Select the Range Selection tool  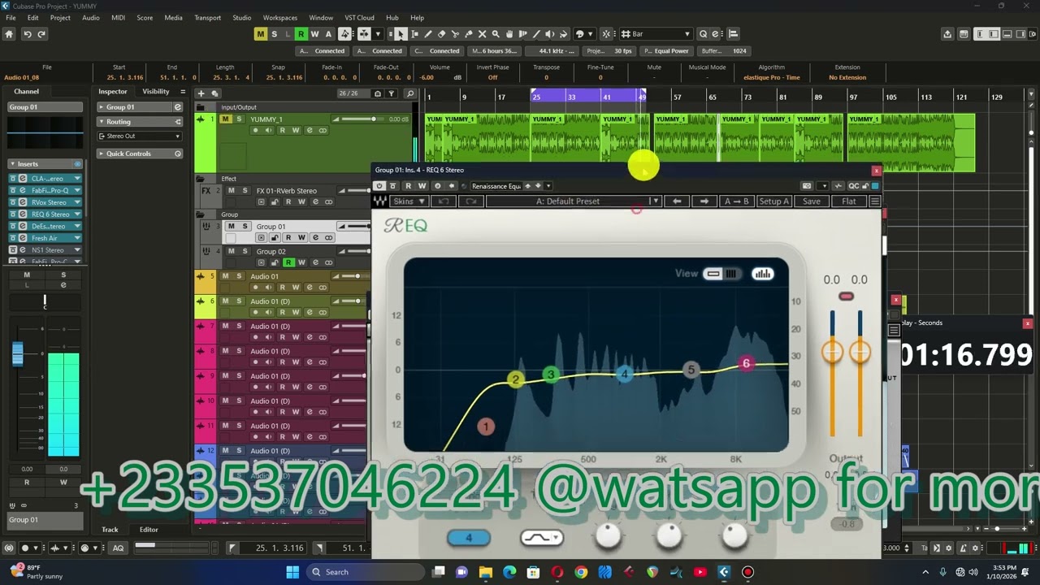coord(414,34)
